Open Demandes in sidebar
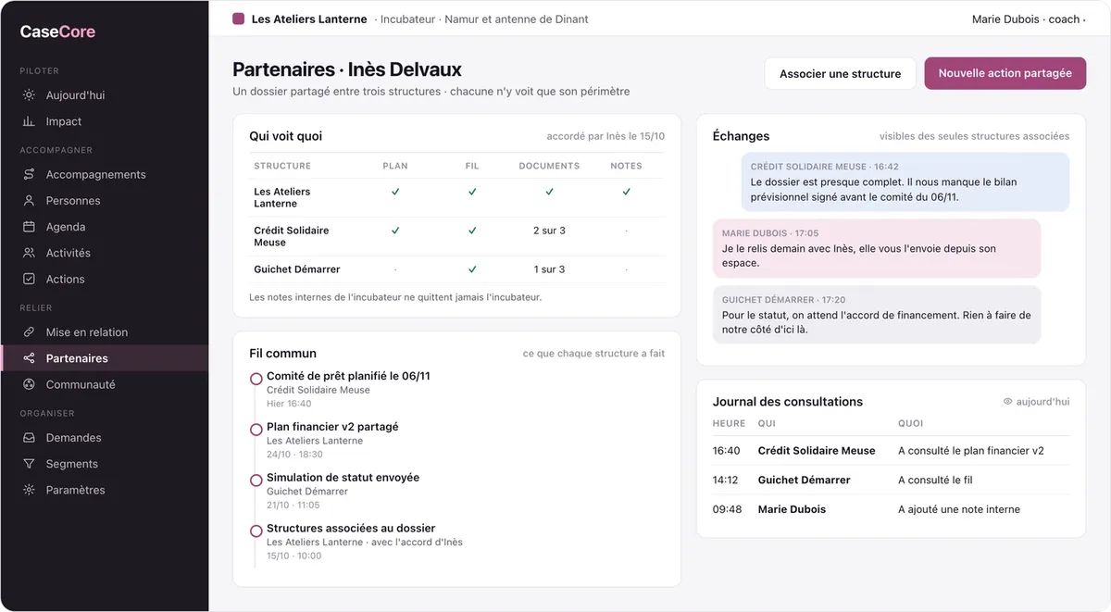The width and height of the screenshot is (1111, 612). (104, 438)
